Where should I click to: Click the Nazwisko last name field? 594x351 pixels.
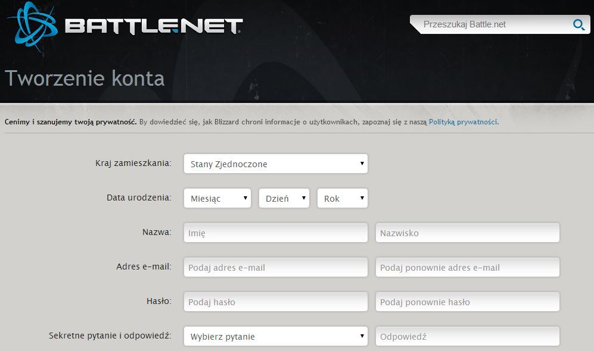(x=468, y=233)
